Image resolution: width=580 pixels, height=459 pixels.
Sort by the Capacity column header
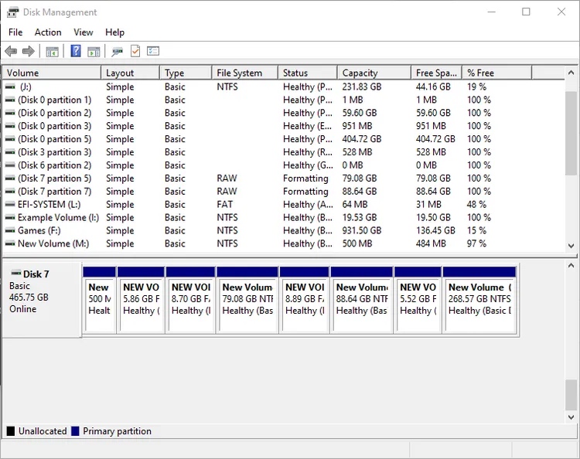pos(374,73)
